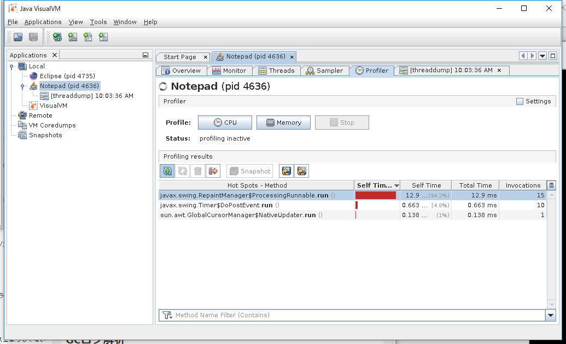This screenshot has width=566, height=344.
Task: Click results table scrollbar up arrow
Action: (552, 195)
